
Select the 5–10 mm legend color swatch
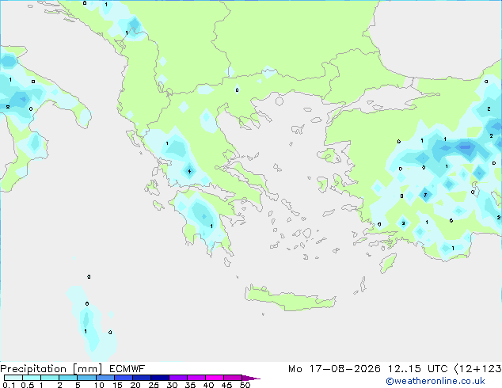(x=86, y=378)
